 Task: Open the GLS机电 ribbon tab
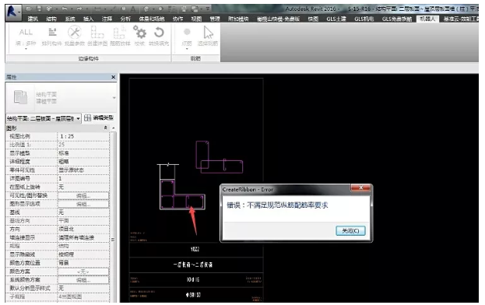pyautogui.click(x=364, y=19)
